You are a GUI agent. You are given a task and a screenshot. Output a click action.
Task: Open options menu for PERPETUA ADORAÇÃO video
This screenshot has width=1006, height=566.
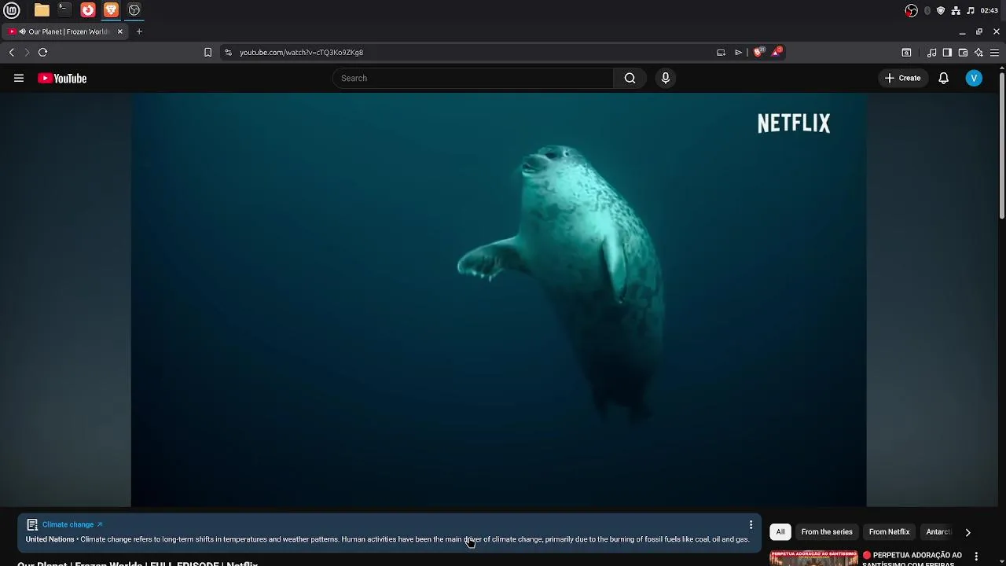point(976,557)
